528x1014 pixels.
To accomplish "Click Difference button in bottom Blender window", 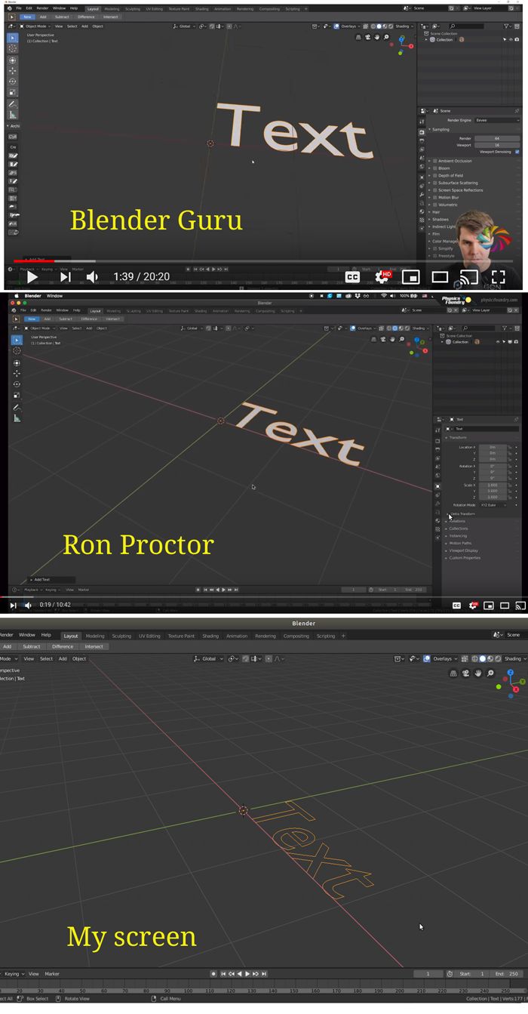I will click(63, 646).
